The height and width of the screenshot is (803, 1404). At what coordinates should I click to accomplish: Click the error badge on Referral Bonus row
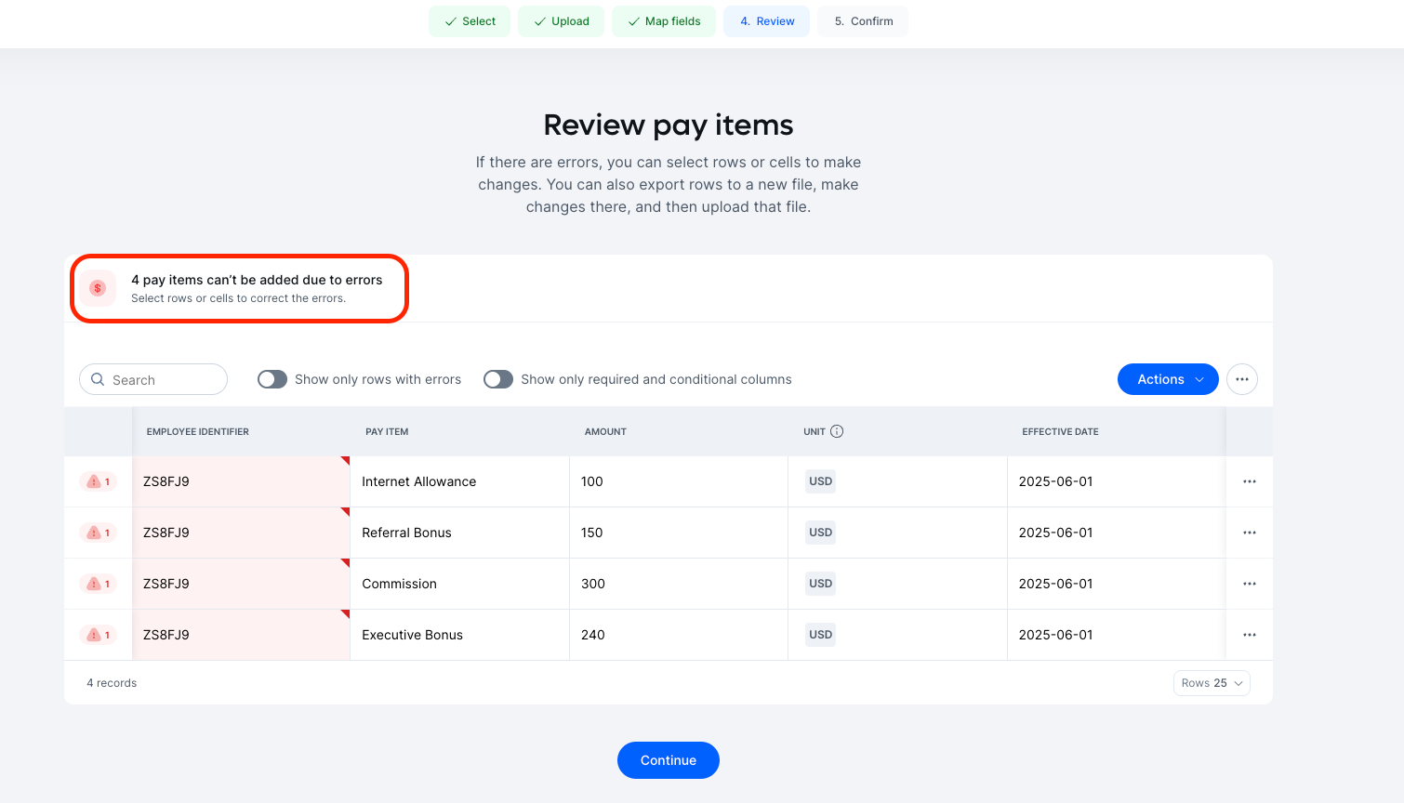[98, 533]
